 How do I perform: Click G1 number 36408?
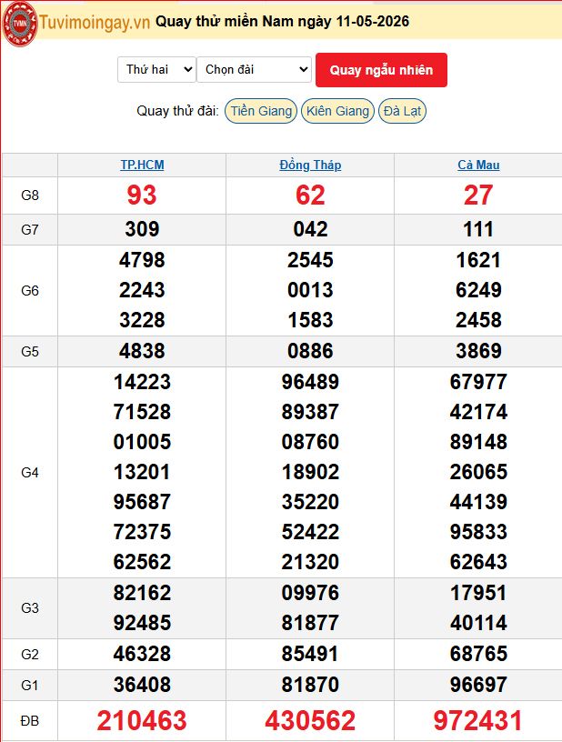coord(142,685)
